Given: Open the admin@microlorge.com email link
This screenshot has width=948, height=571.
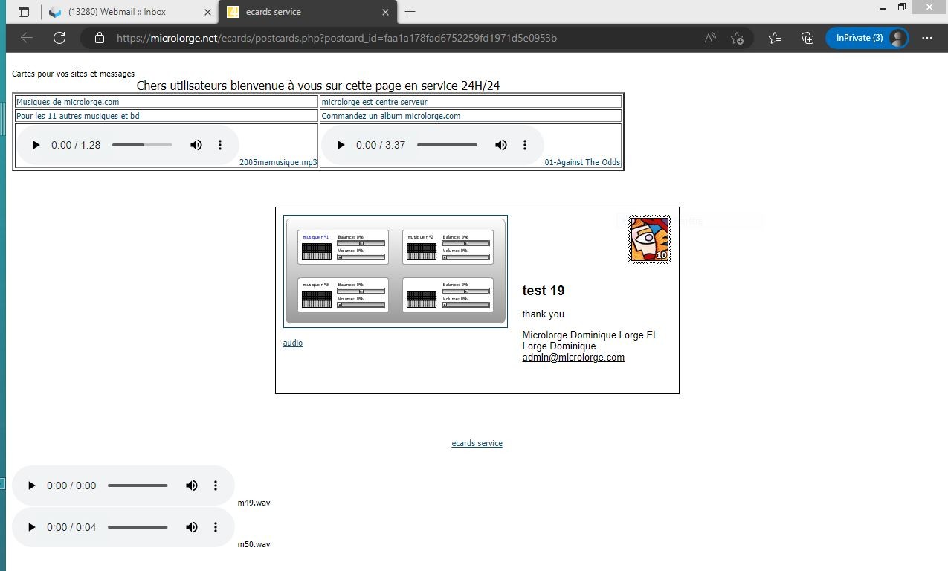Looking at the screenshot, I should (x=573, y=358).
